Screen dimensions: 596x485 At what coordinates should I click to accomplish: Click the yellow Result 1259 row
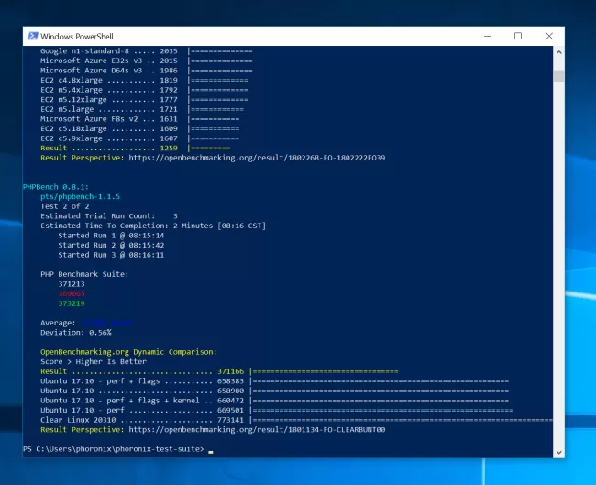pos(136,148)
